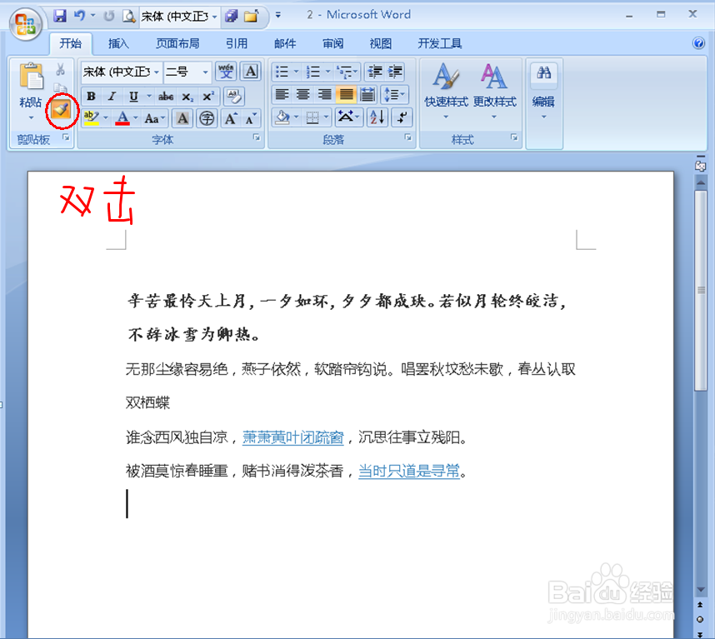Switch to the 插入 ribbon tab
The height and width of the screenshot is (639, 715).
118,42
